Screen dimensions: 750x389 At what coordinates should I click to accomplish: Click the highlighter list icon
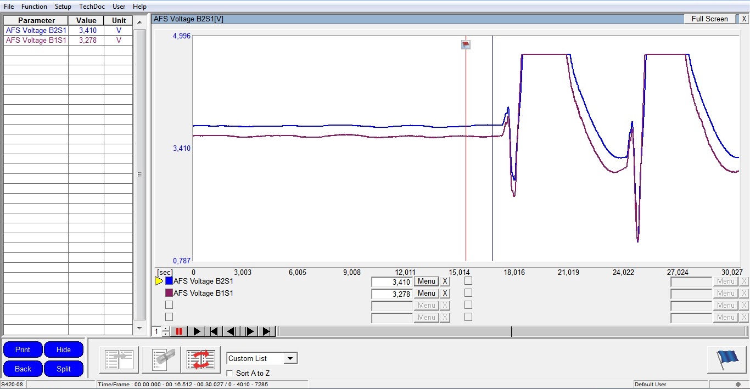click(160, 359)
